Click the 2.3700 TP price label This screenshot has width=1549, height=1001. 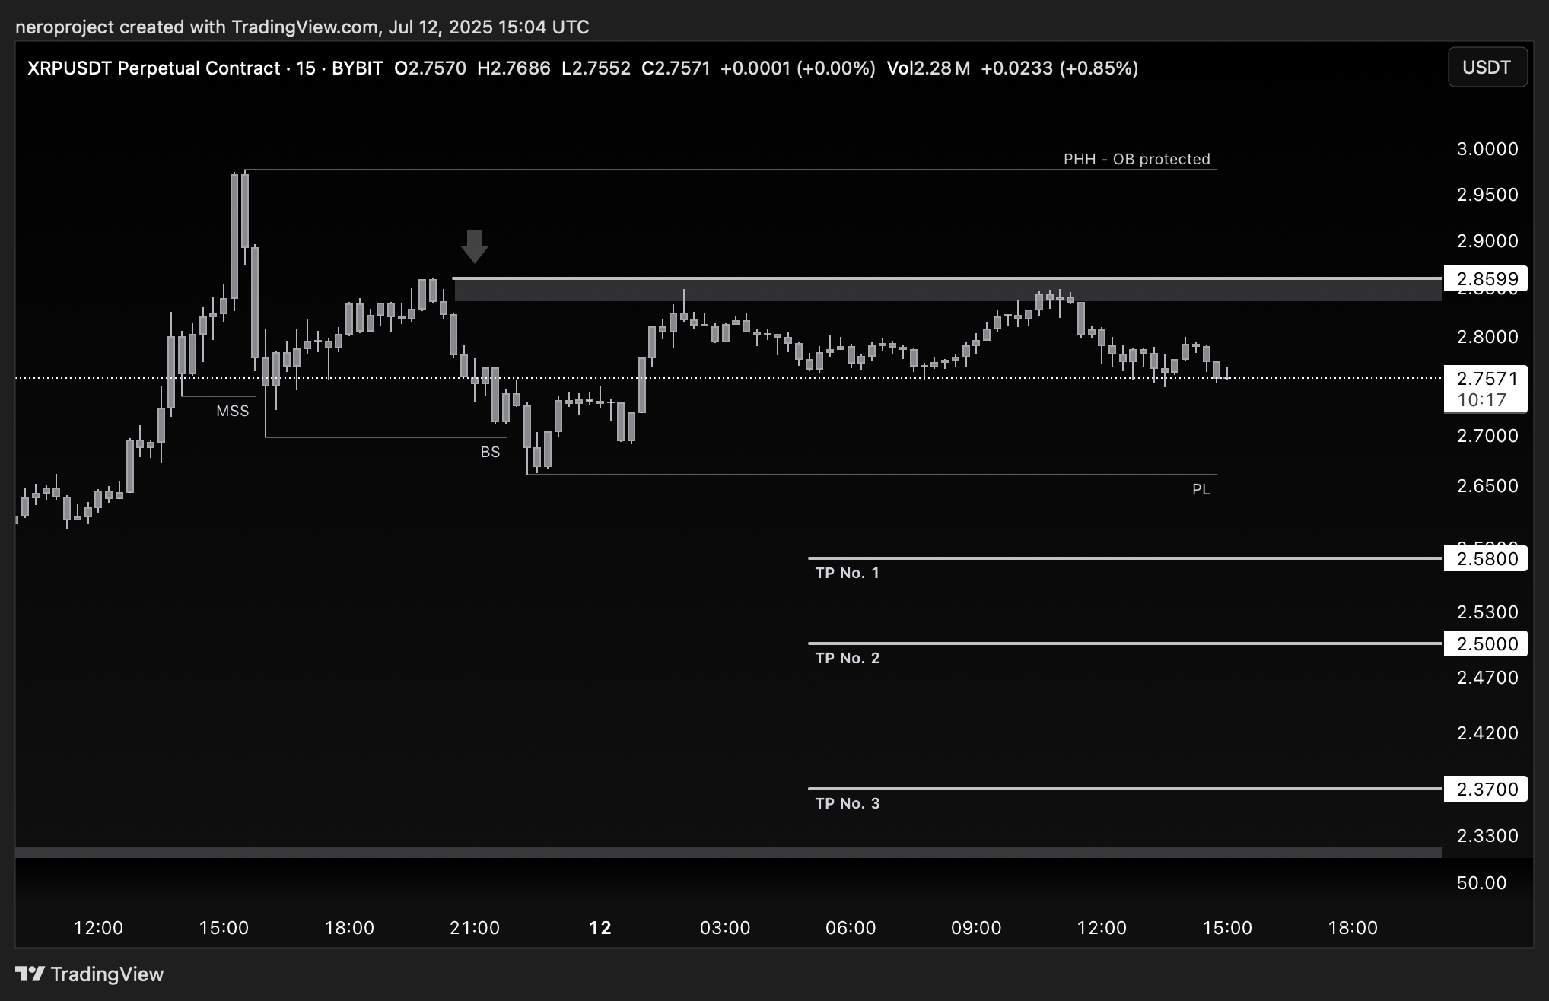click(1485, 789)
